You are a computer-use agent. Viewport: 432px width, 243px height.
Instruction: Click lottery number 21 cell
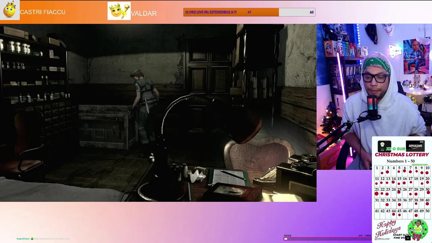point(377,192)
